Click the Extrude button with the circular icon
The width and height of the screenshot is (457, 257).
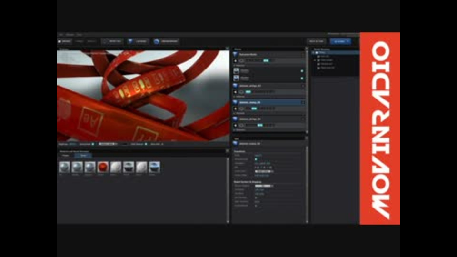point(112,41)
